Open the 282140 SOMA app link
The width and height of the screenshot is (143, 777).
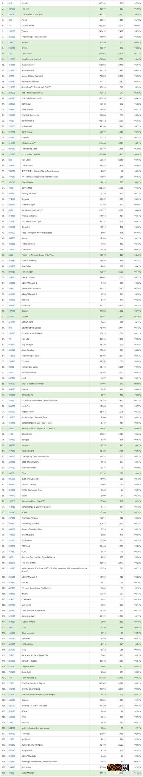[11, 512]
